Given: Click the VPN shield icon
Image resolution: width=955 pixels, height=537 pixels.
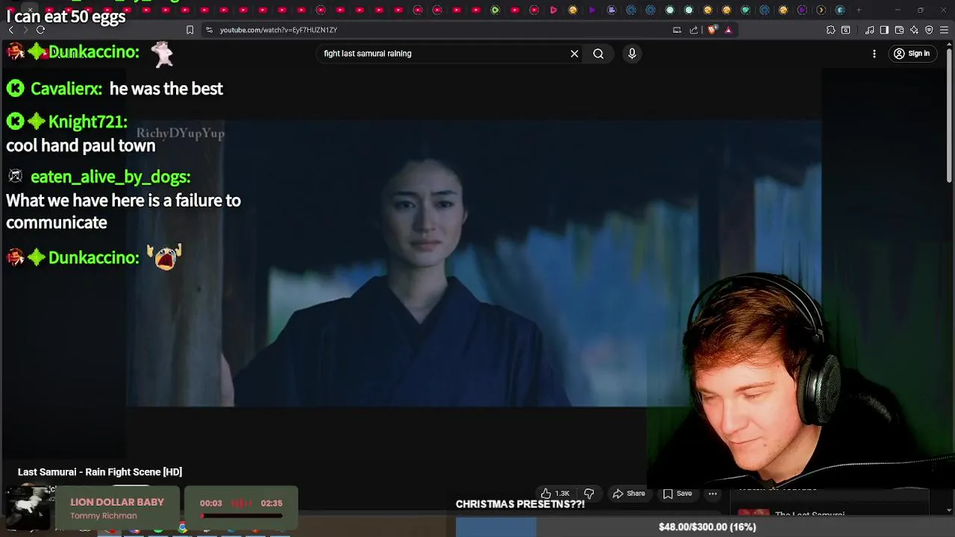Looking at the screenshot, I should 929,30.
